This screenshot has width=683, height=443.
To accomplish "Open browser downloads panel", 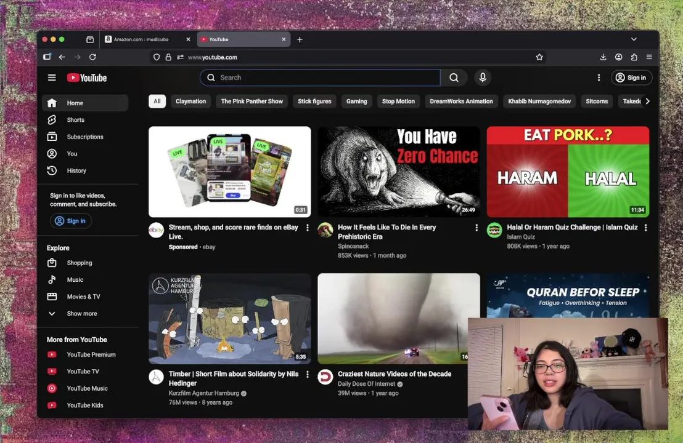I will pyautogui.click(x=603, y=57).
